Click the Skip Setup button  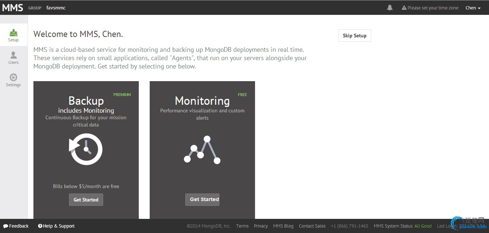pyautogui.click(x=355, y=36)
